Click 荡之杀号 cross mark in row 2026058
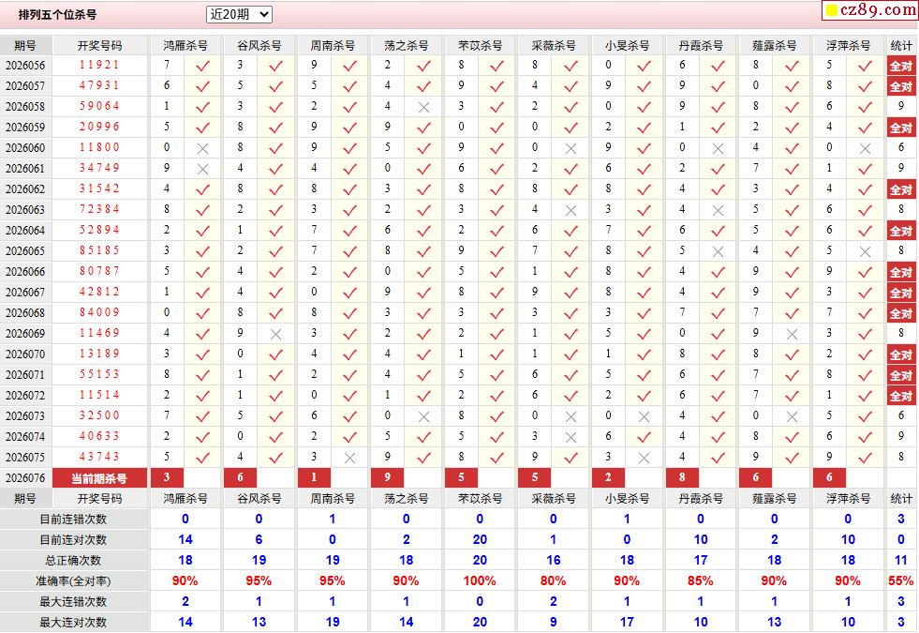 click(x=423, y=107)
